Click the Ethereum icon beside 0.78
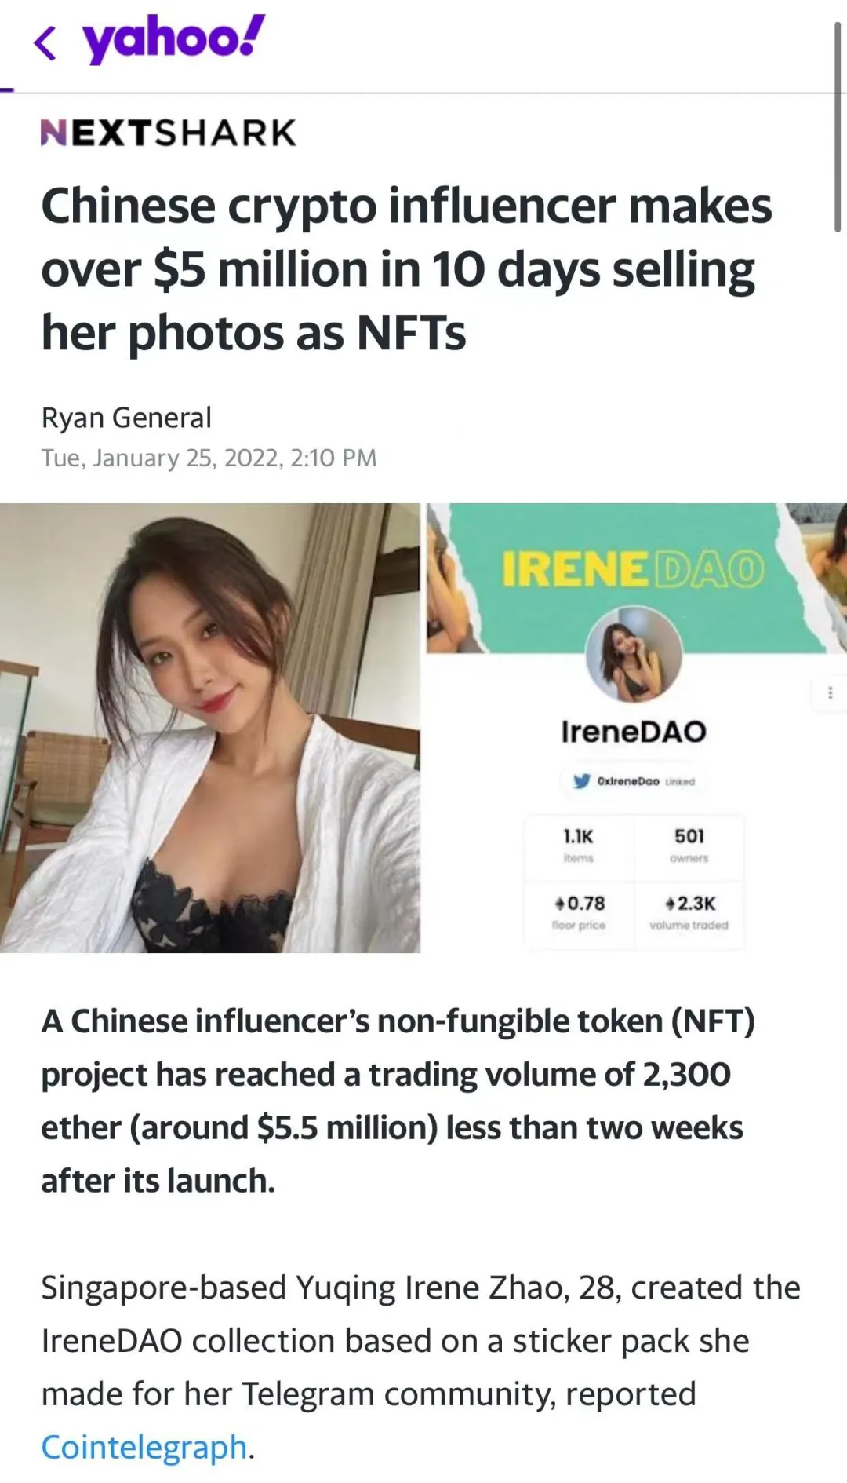847x1483 pixels. pos(559,904)
